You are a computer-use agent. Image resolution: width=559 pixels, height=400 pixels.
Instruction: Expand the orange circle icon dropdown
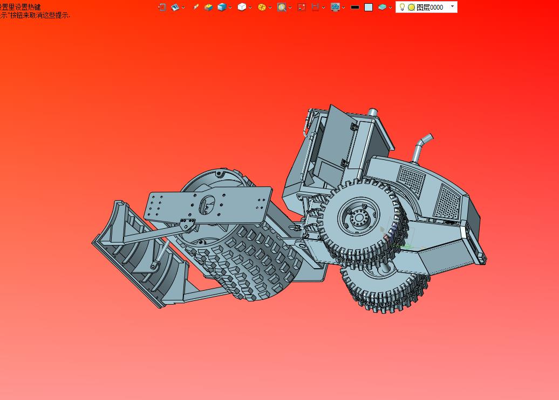pyautogui.click(x=270, y=8)
